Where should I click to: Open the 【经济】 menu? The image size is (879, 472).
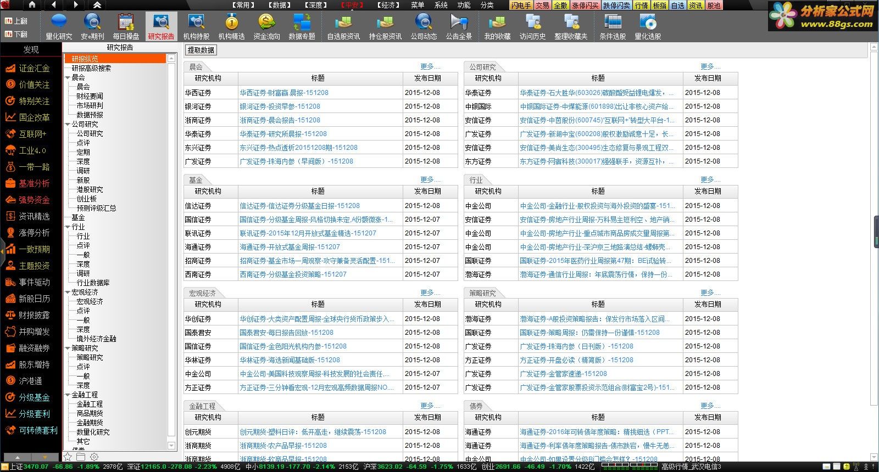point(388,5)
